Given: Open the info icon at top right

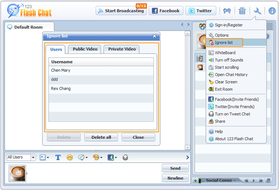Looking at the screenshot, I should click(x=272, y=11).
